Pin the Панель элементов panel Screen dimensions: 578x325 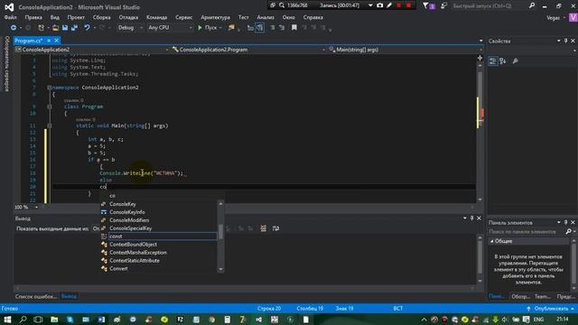566,222
